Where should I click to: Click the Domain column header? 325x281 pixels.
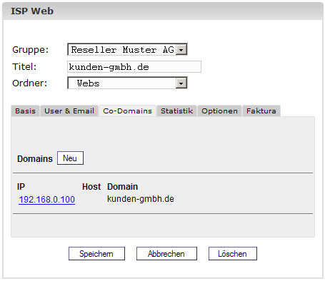tap(122, 187)
